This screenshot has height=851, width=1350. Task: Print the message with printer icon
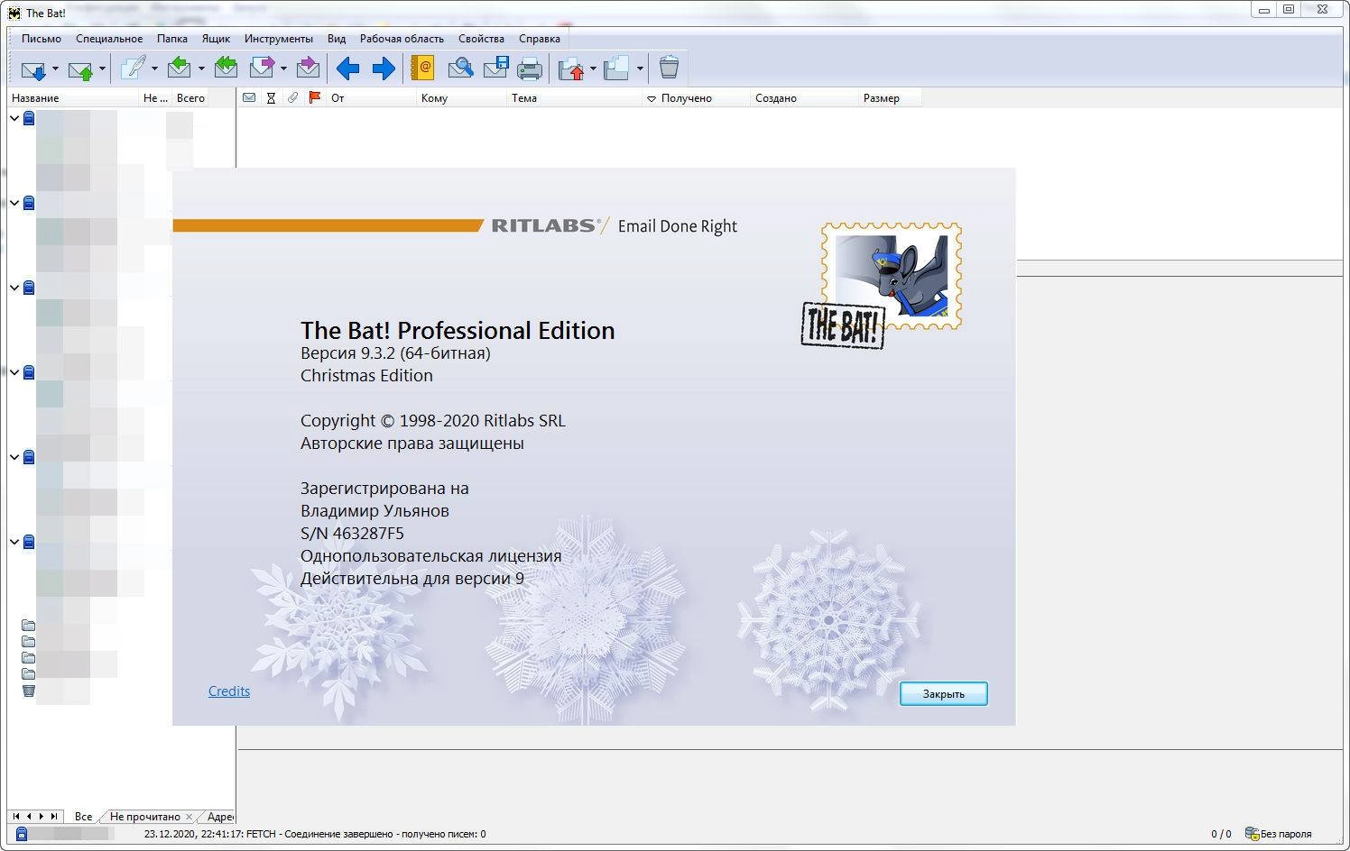click(x=530, y=69)
